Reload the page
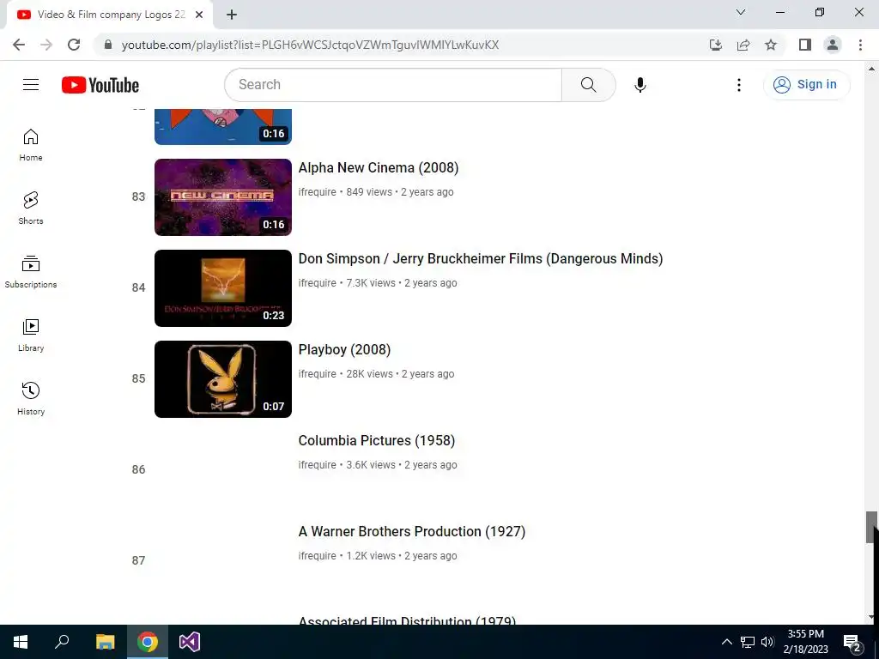The width and height of the screenshot is (879, 659). click(x=74, y=45)
